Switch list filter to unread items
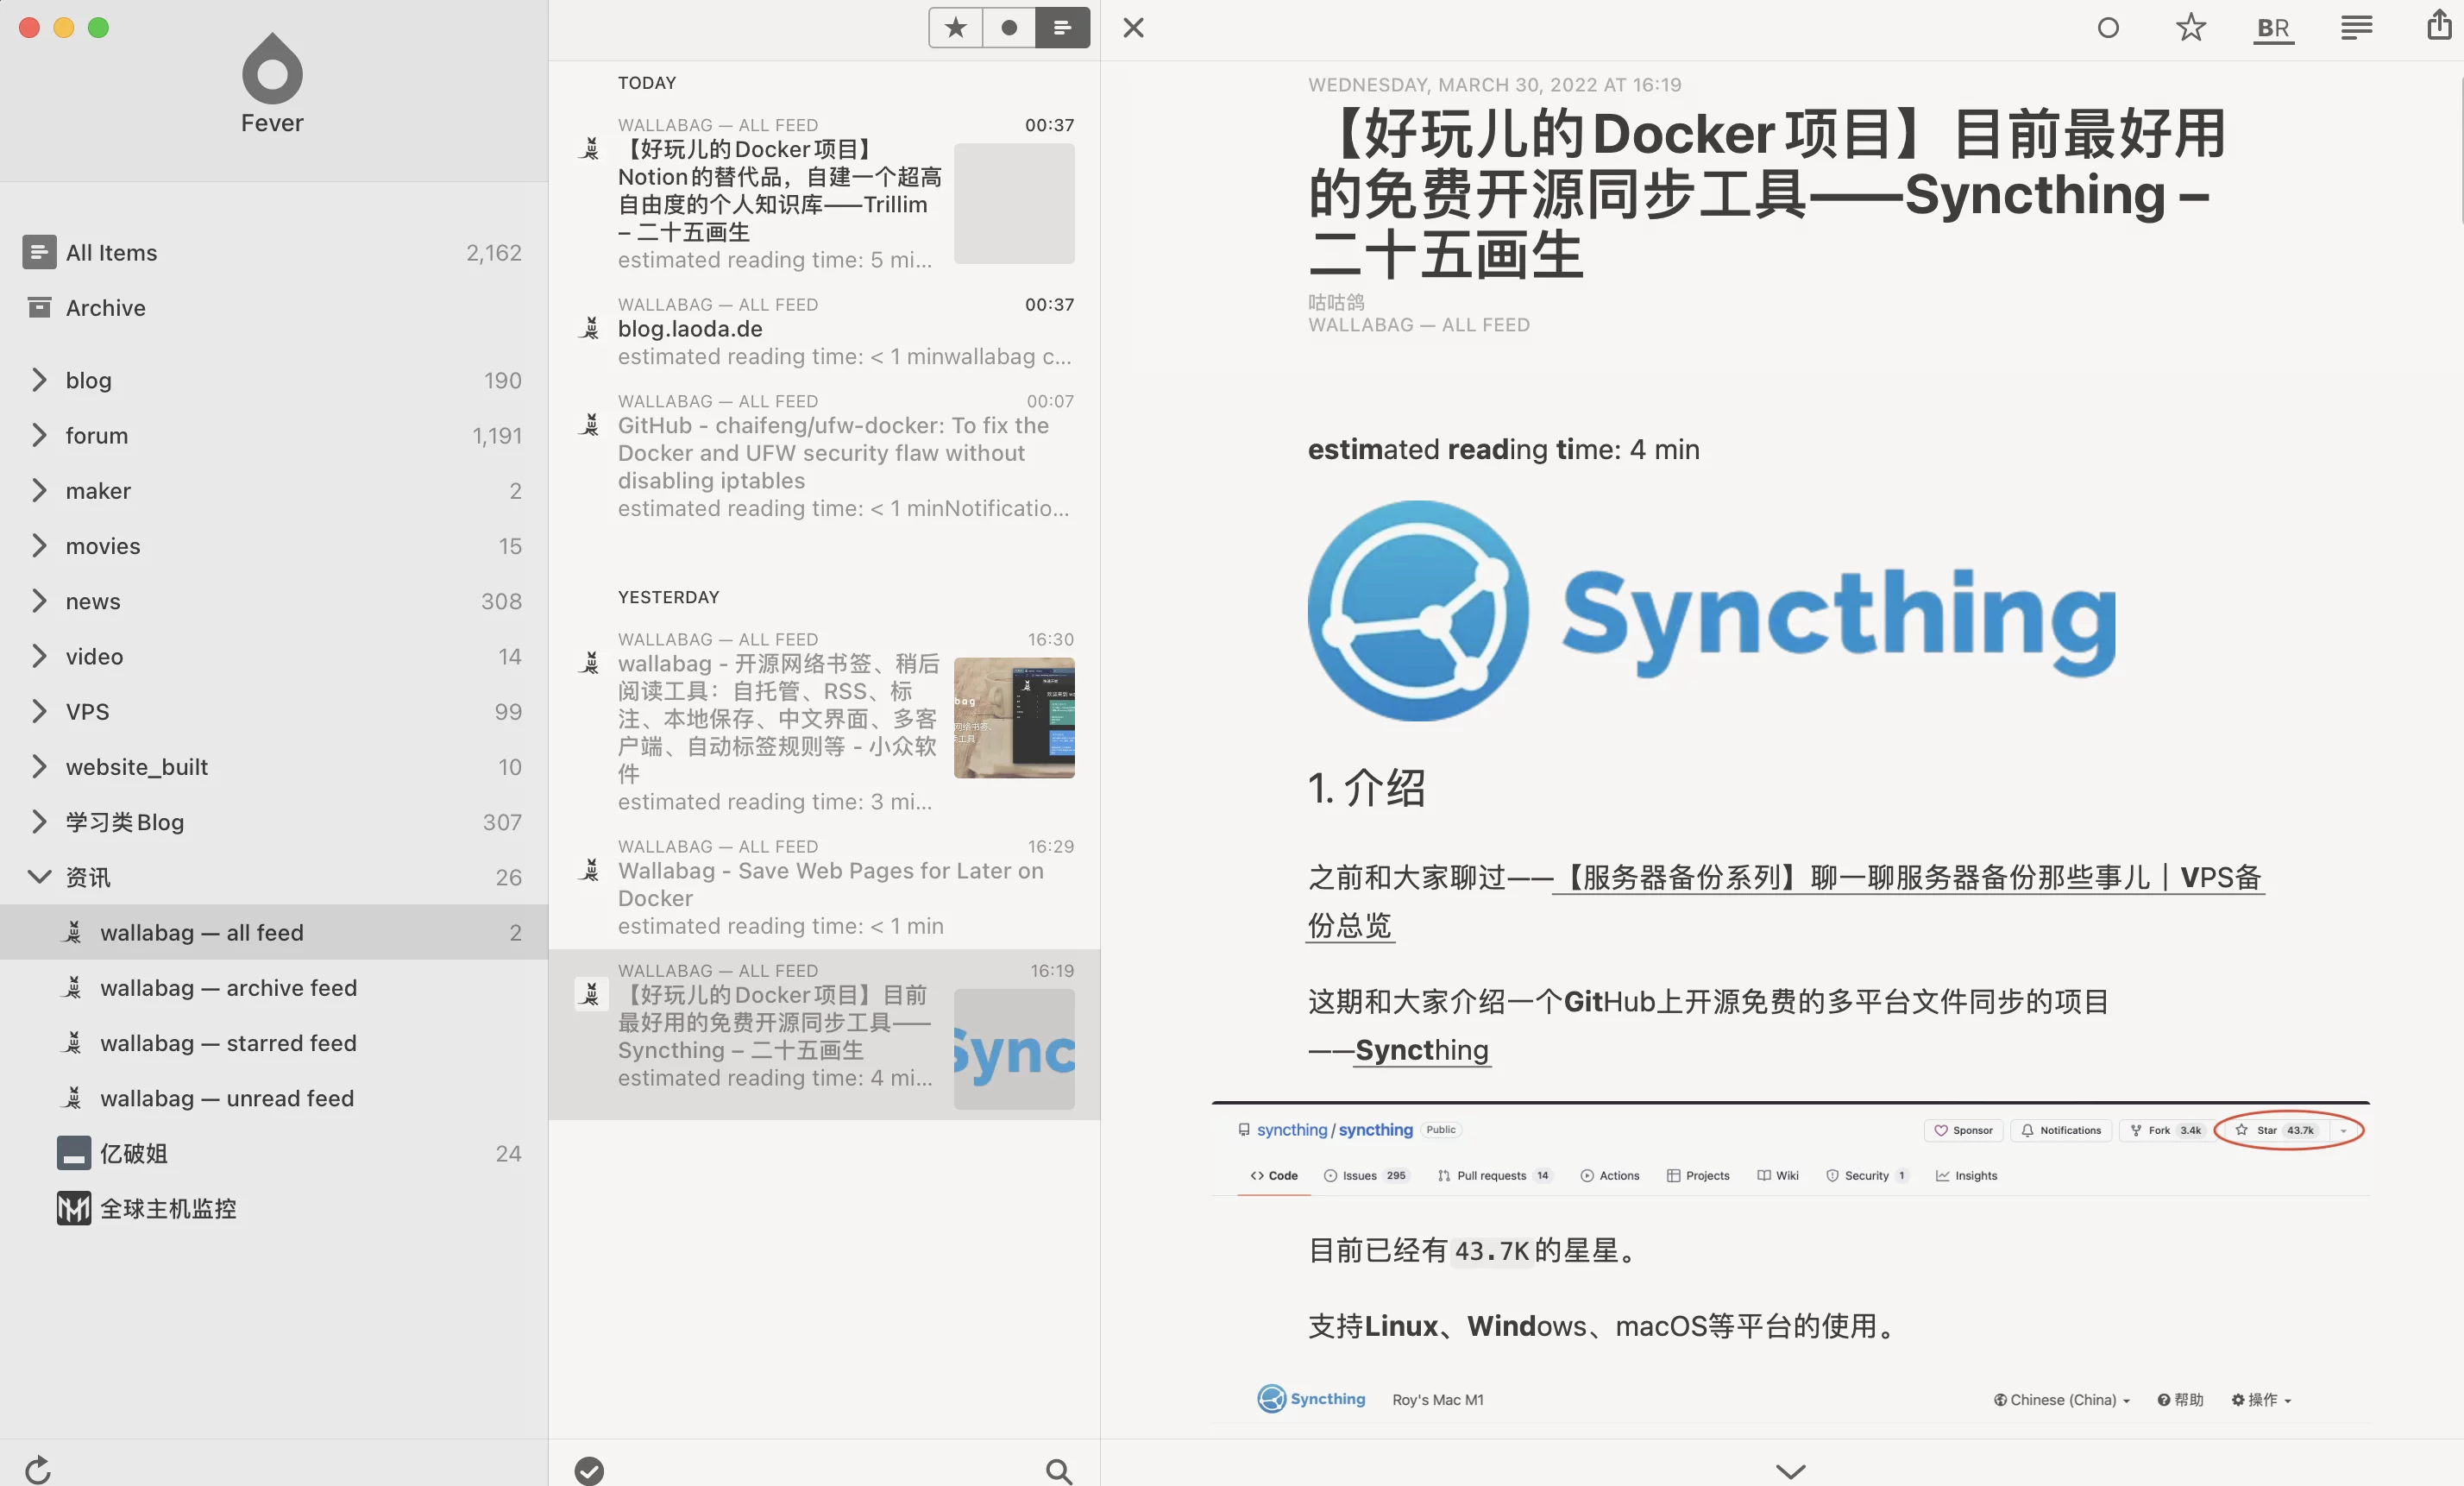 click(1009, 28)
